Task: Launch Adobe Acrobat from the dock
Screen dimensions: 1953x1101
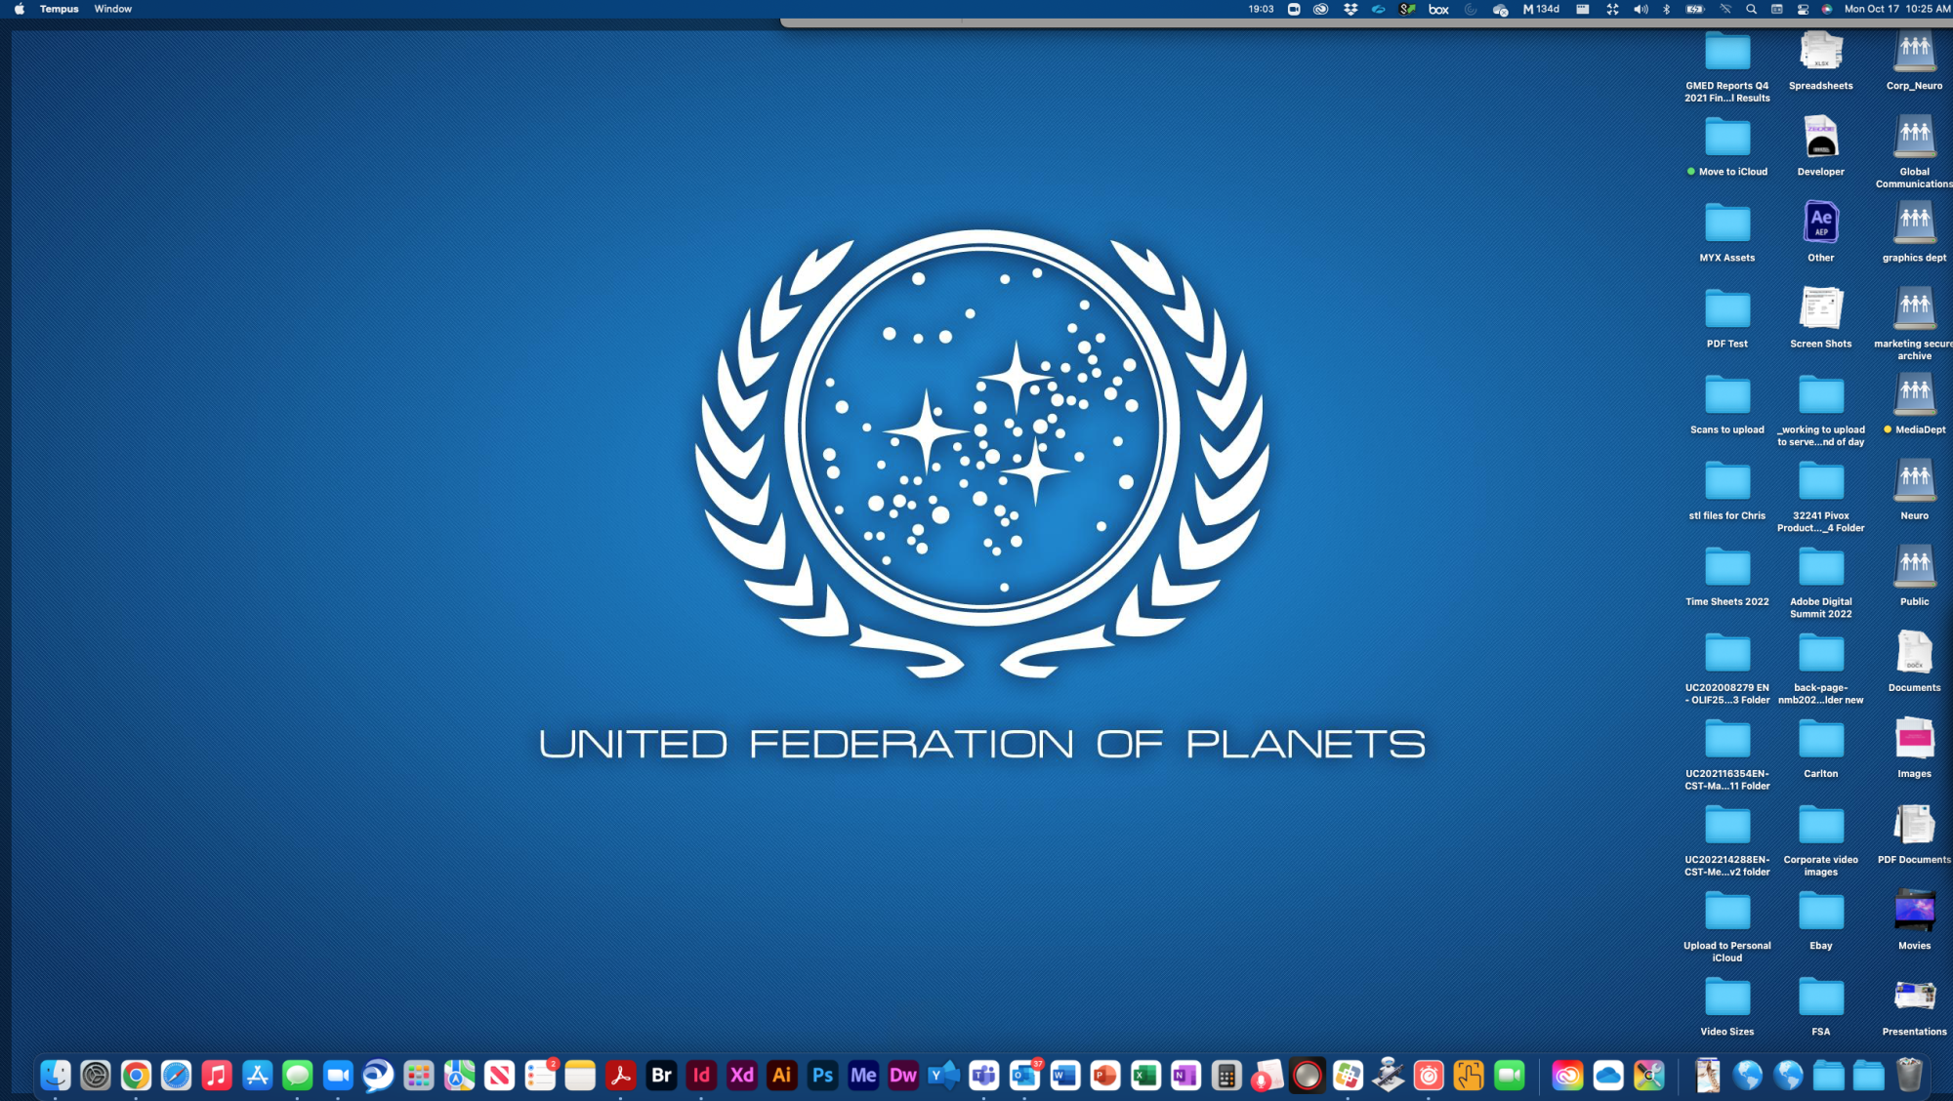Action: point(621,1076)
